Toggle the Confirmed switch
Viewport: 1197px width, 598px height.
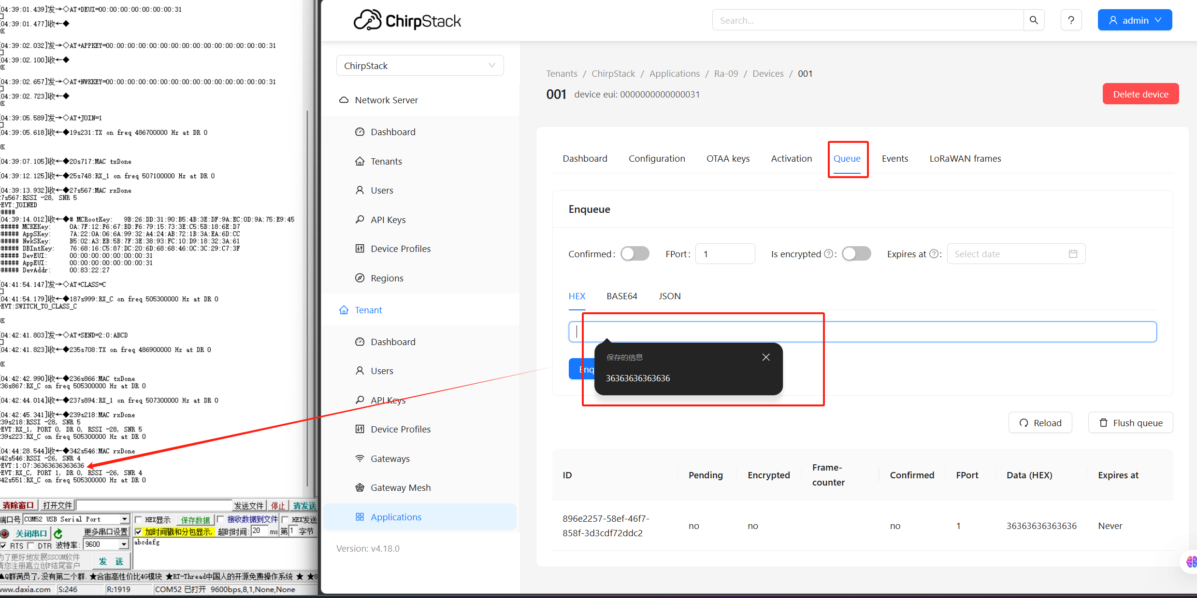point(635,254)
